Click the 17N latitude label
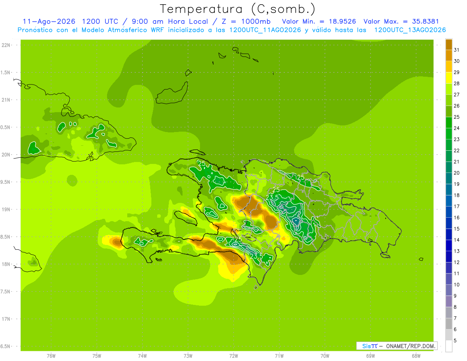Image resolution: width=467 pixels, height=361 pixels. click(x=6, y=319)
